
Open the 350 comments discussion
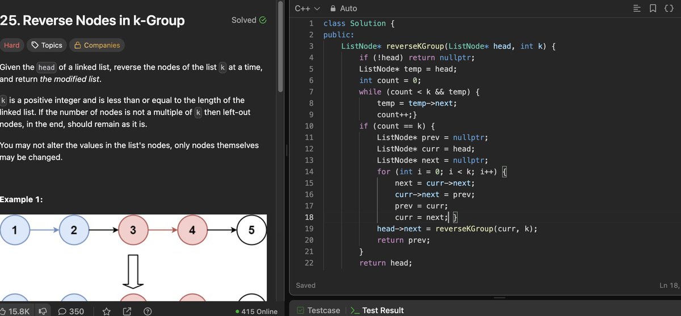pos(71,311)
